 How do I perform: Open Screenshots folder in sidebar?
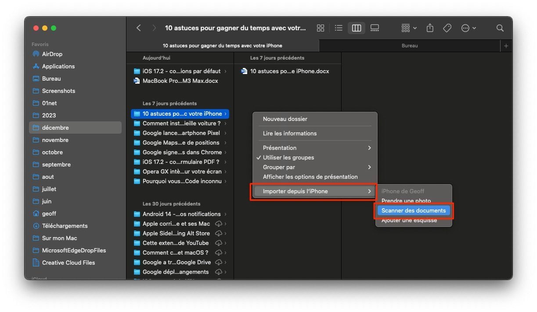(x=75, y=91)
